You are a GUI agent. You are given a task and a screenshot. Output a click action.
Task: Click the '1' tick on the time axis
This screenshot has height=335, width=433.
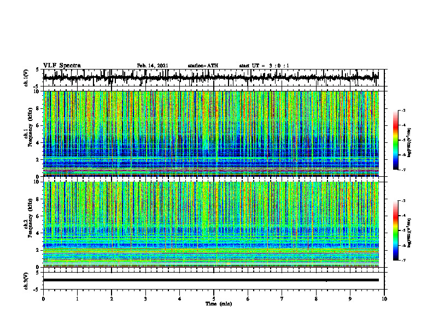pos(77,299)
